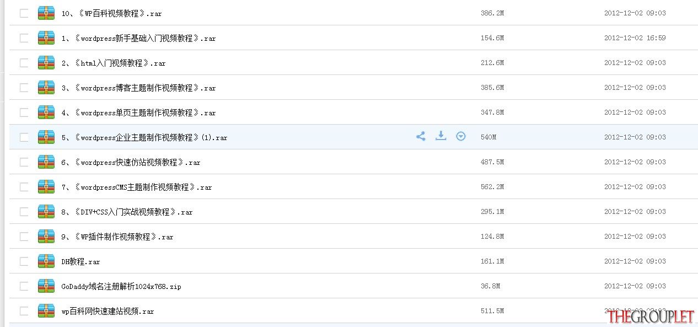This screenshot has width=698, height=327.
Task: Click the archive icon for 7、《wordpressCMS主题制作视频教程》.rar
Action: (46, 187)
